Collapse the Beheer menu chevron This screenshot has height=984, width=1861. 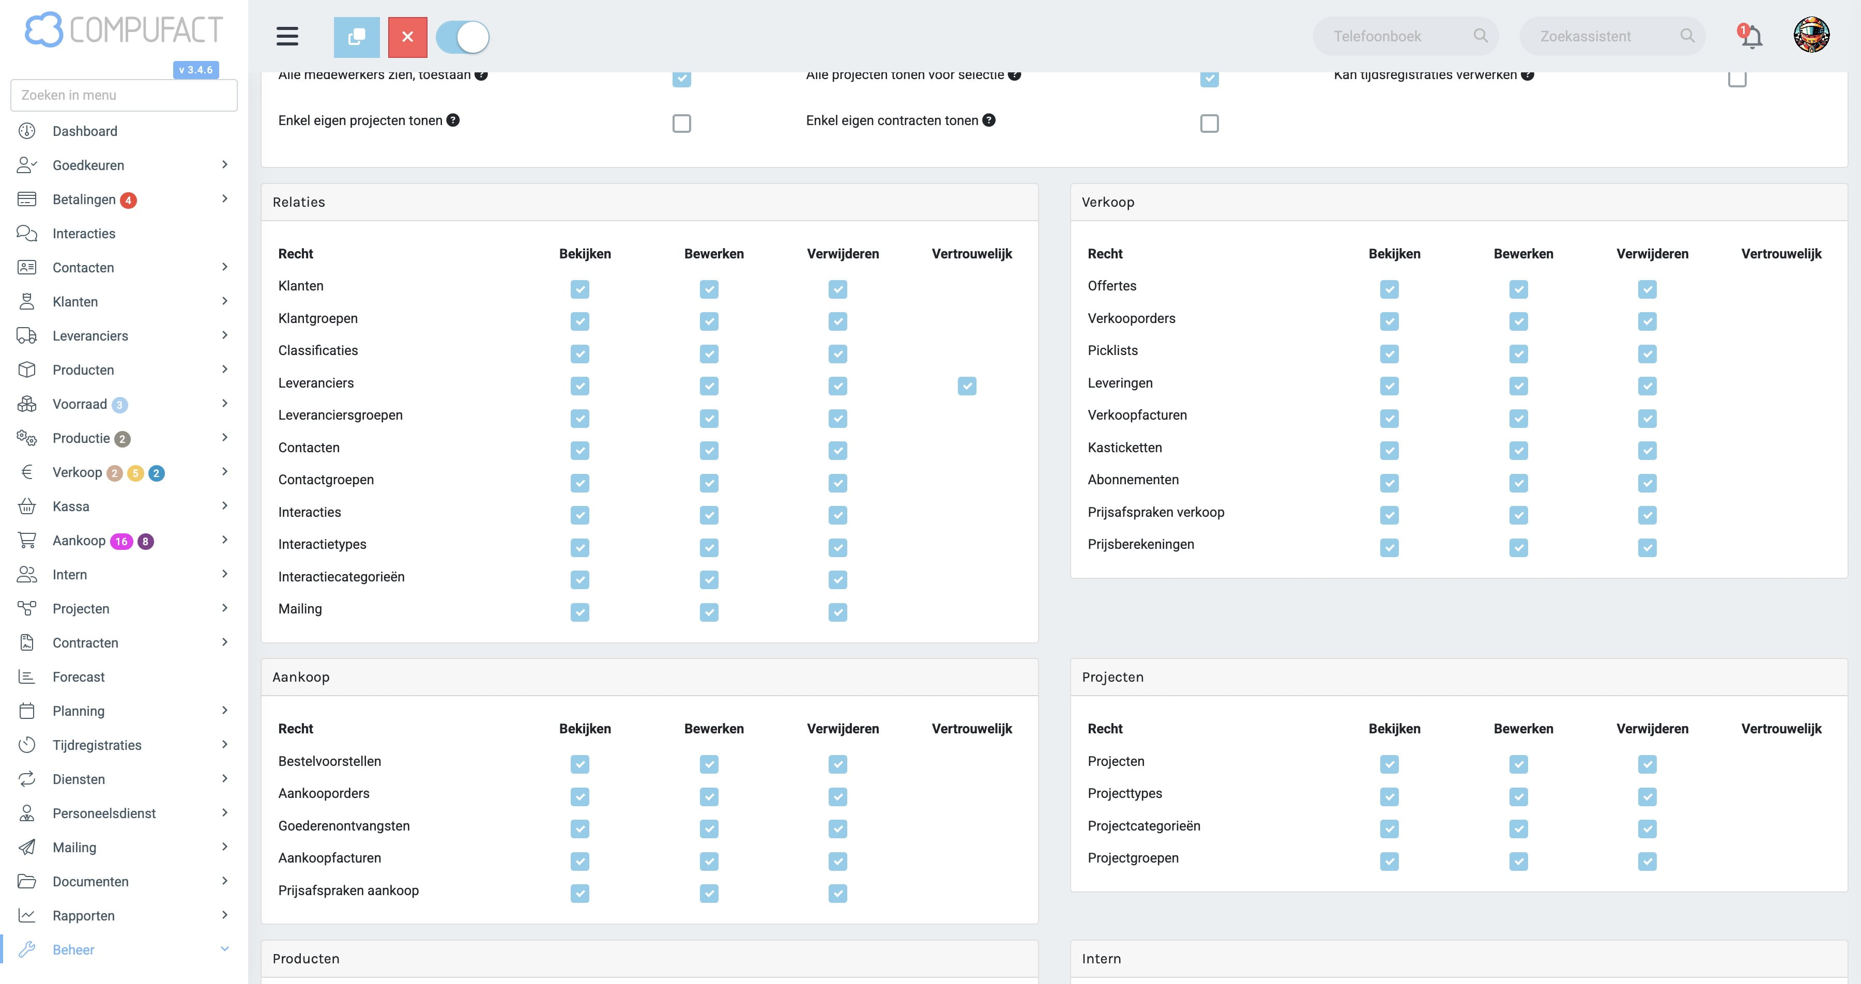pyautogui.click(x=225, y=949)
